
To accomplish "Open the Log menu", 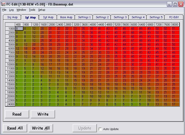I will click(11, 10).
